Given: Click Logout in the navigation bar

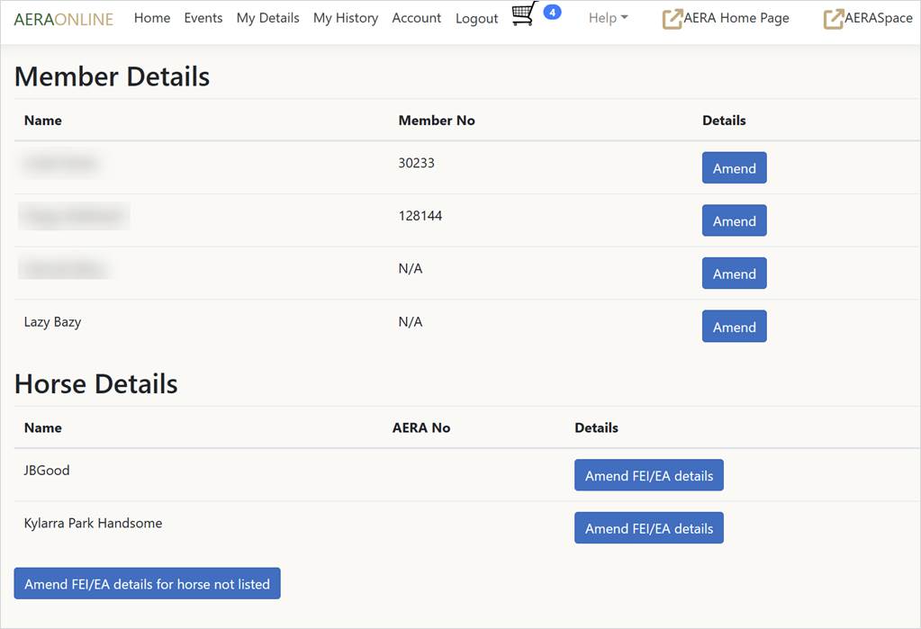Looking at the screenshot, I should [x=476, y=18].
